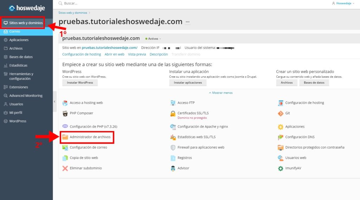The height and width of the screenshot is (200, 360).
Task: Click the Advisor owl icon
Action: point(173,168)
